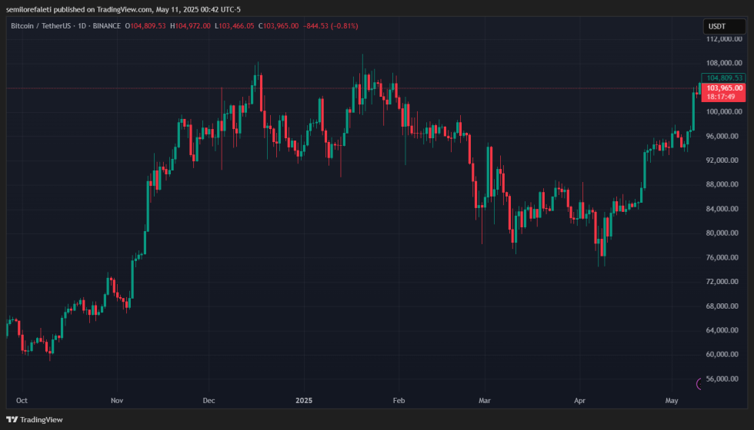This screenshot has height=430, width=754.
Task: Click the 18:17:49 countdown timer
Action: click(x=723, y=97)
